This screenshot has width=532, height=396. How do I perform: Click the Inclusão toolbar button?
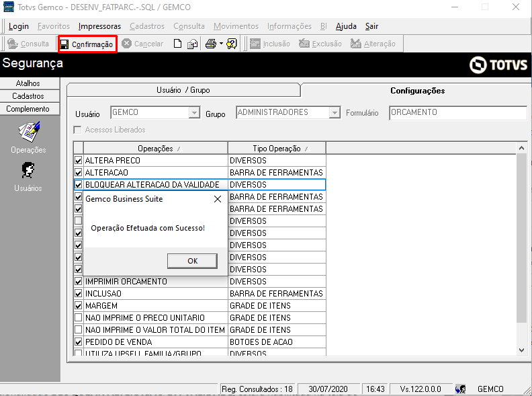click(270, 44)
